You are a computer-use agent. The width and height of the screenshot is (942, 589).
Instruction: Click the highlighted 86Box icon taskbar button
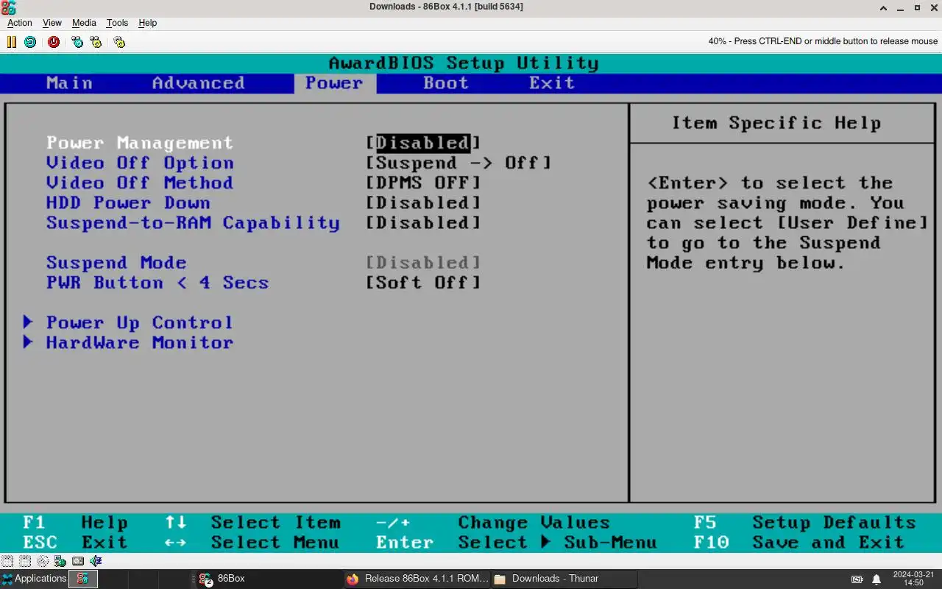(x=83, y=579)
